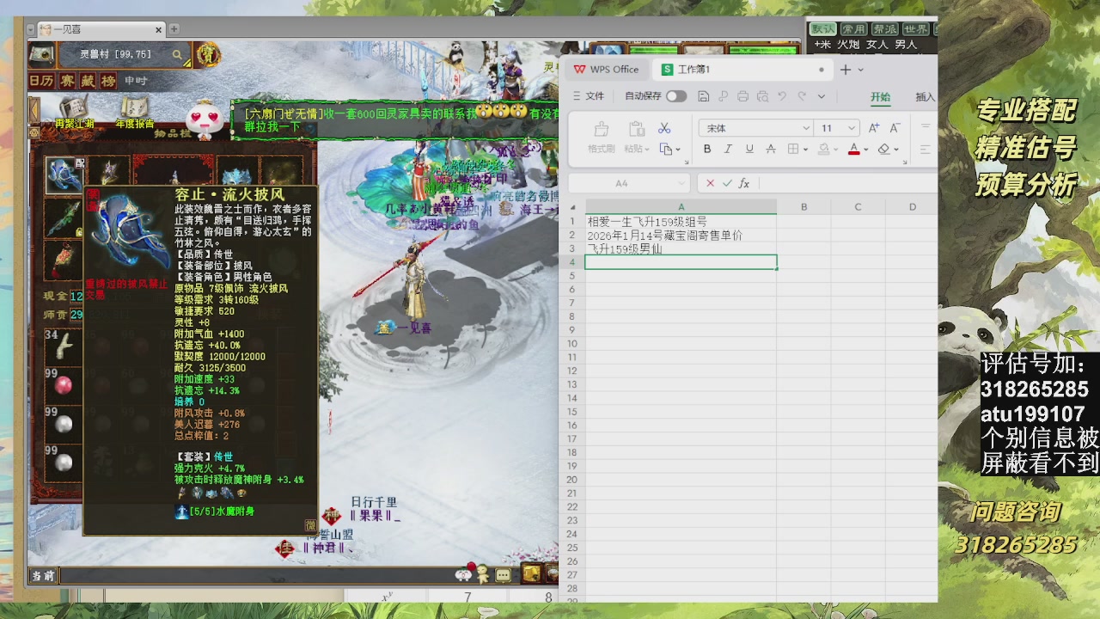Click the Print icon in WPS
Viewport: 1100px width, 619px height.
pos(742,96)
